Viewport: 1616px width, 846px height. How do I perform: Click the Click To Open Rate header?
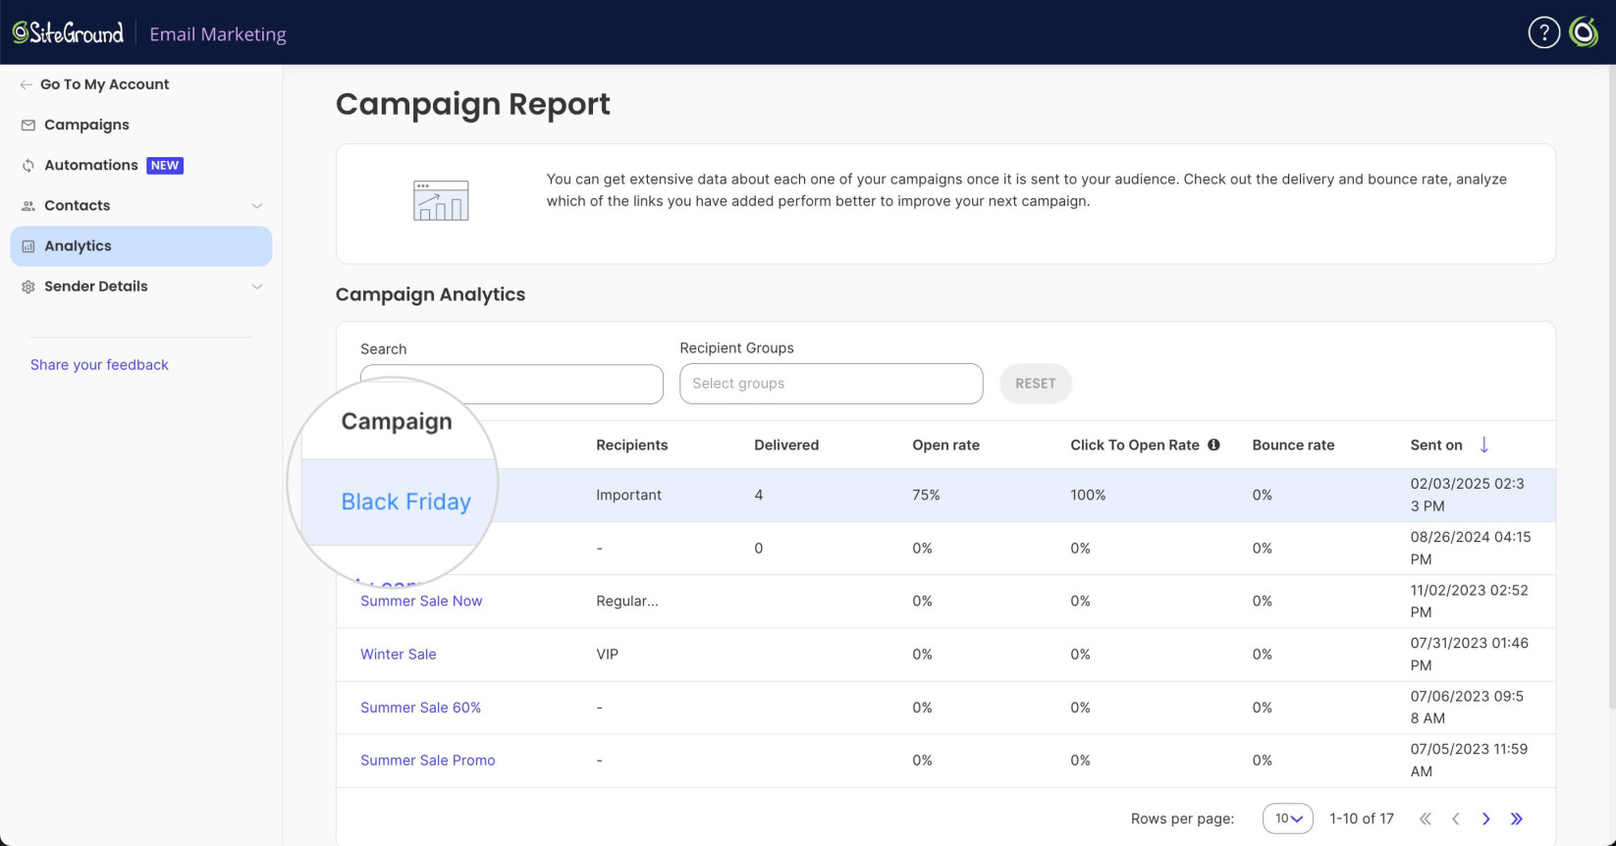1135,445
